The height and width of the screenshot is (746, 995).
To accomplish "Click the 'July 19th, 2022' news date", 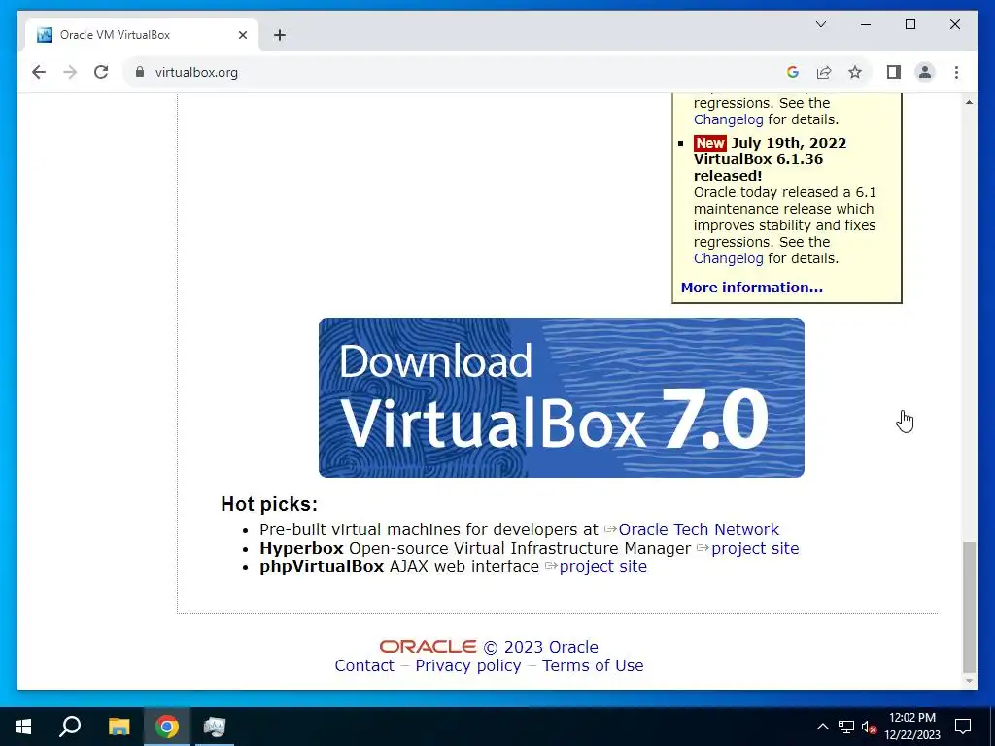I will coord(789,143).
